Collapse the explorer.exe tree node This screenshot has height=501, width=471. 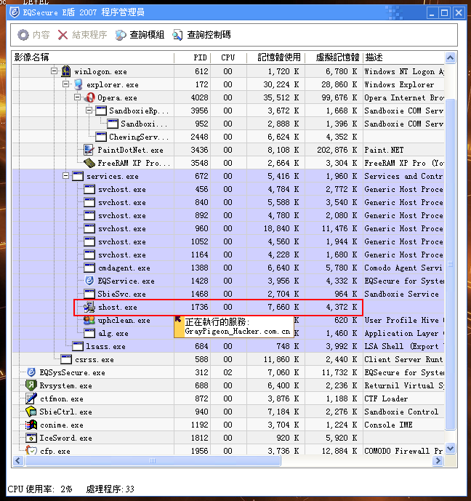(66, 84)
